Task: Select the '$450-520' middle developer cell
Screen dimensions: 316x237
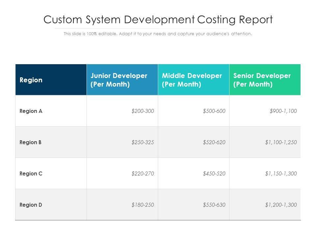Action: [x=214, y=173]
